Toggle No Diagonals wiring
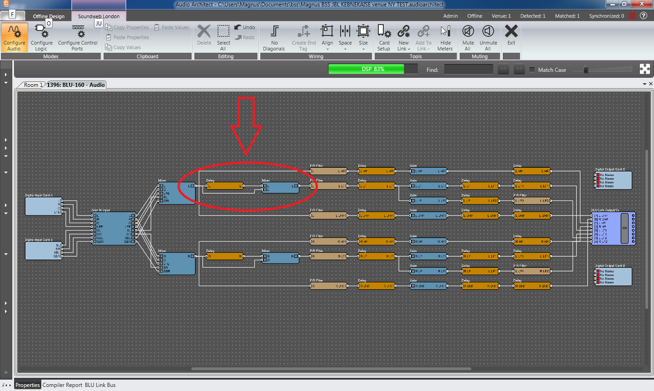Viewport: 654px width, 391px height. (x=274, y=37)
